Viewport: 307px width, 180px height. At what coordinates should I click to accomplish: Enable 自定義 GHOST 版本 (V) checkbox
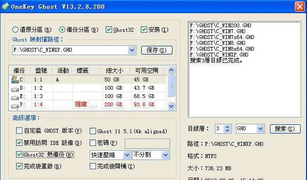pos(19,131)
